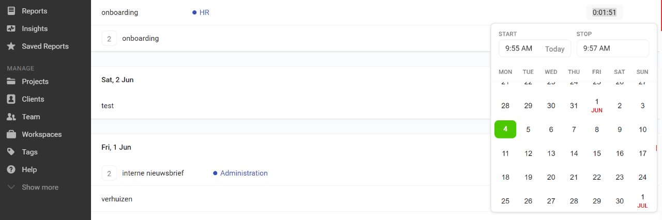Click the Reports document icon in sidebar
The height and width of the screenshot is (220, 662).
11,11
